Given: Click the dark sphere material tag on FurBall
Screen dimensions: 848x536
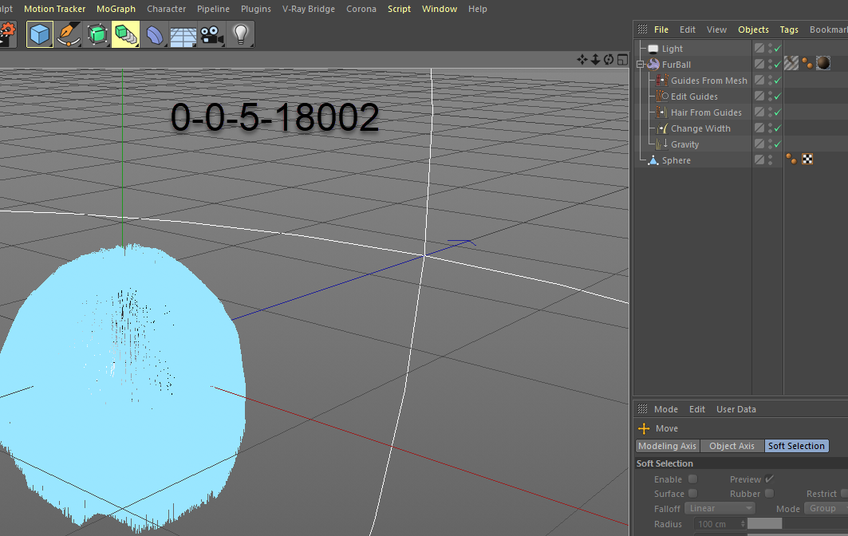Looking at the screenshot, I should tap(823, 64).
